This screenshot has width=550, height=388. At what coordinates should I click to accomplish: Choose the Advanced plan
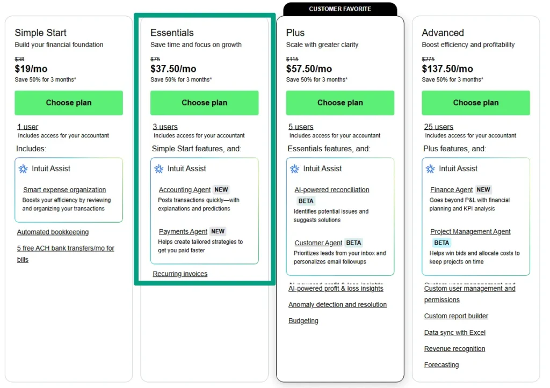coord(475,103)
